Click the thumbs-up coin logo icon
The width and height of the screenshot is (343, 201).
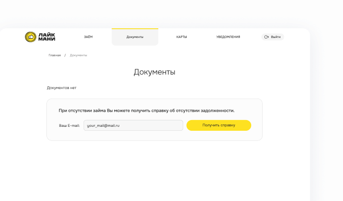[30, 37]
